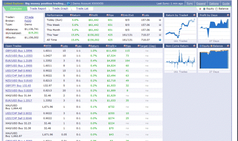Screen dimensions: 238x141
Task: Open the EUR/USD Buy 1.3189 trade
Action: coord(19,61)
